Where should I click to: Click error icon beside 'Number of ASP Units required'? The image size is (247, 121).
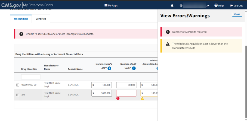click(168, 32)
